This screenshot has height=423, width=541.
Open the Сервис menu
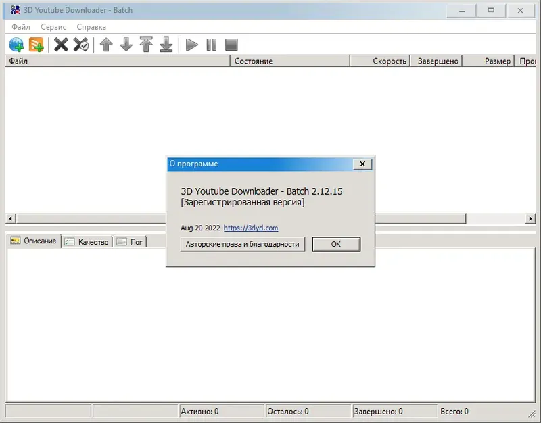[x=53, y=27]
